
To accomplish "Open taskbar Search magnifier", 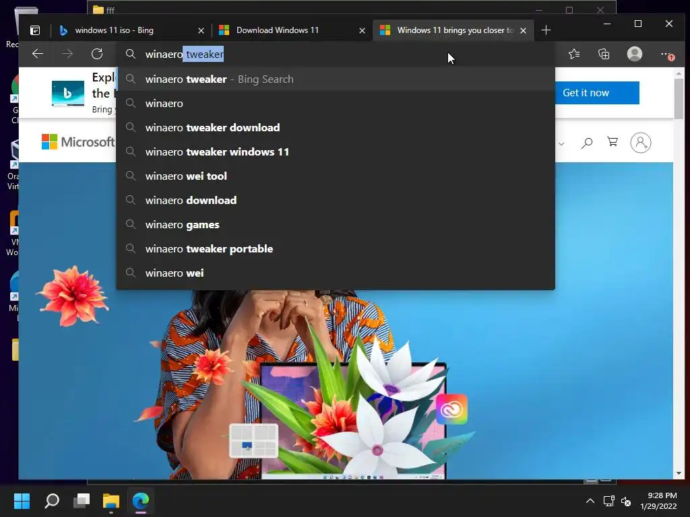I will (52, 501).
